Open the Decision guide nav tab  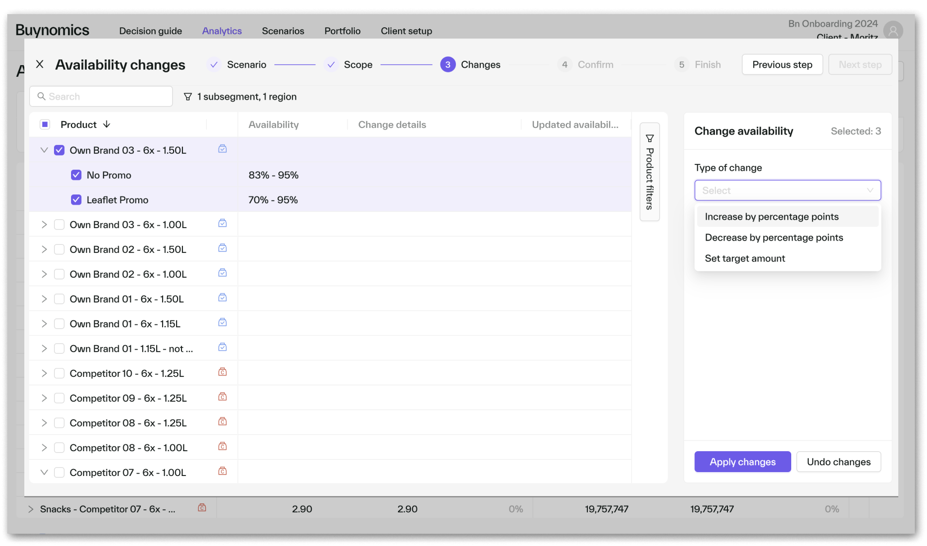click(x=150, y=31)
